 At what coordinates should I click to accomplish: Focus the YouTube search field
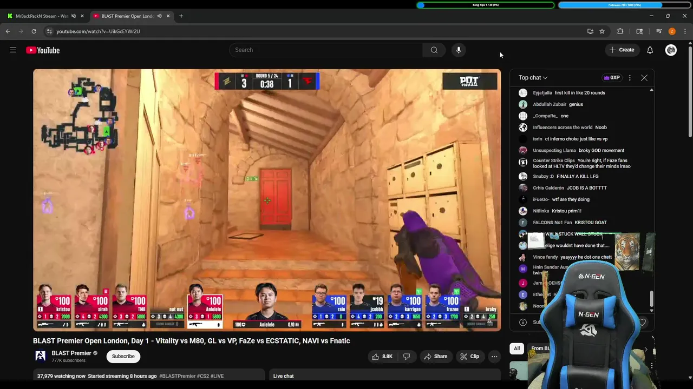326,50
